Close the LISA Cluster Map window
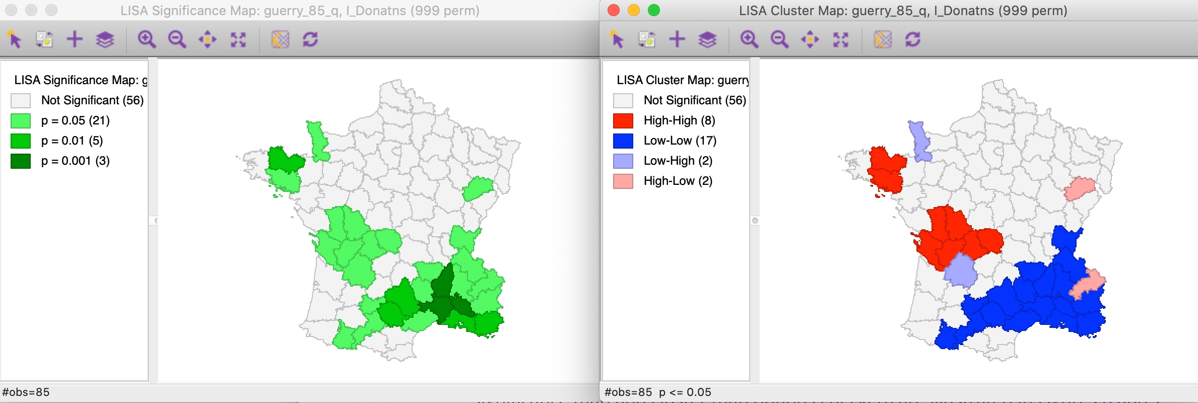Viewport: 1198px width, 403px height. click(x=614, y=10)
